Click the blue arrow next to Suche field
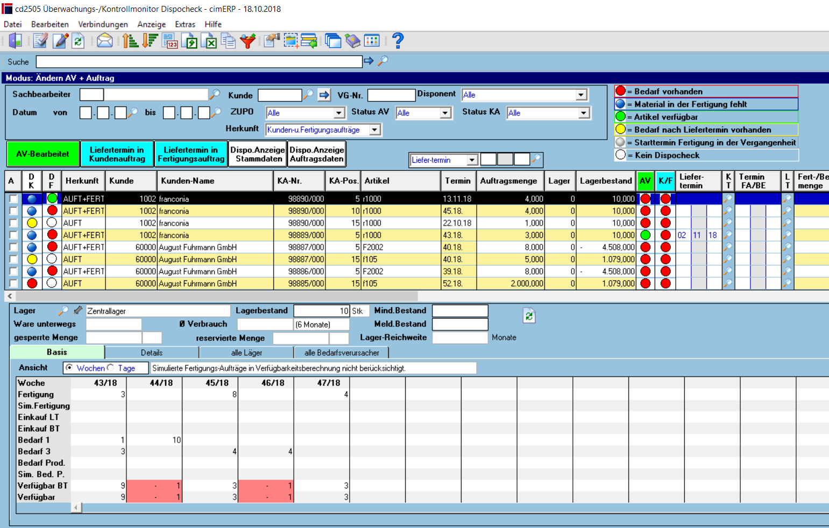This screenshot has width=829, height=528. click(x=369, y=61)
